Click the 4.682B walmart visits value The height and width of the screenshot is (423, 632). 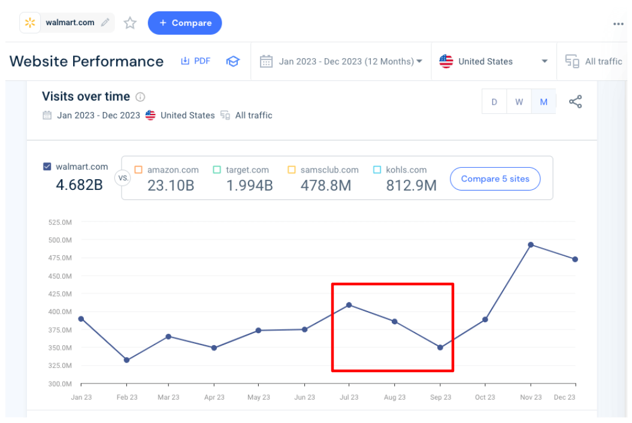[80, 185]
